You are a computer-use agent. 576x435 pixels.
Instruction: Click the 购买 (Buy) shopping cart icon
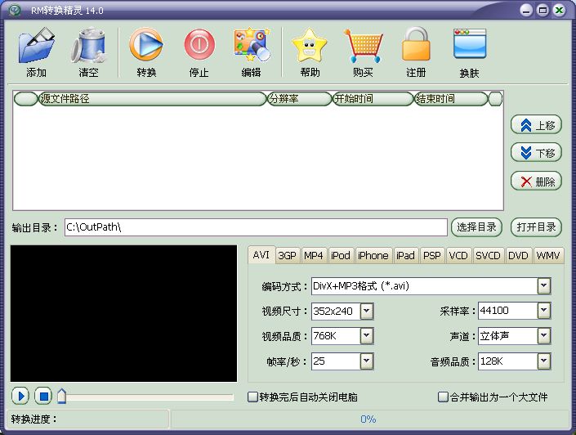point(363,46)
